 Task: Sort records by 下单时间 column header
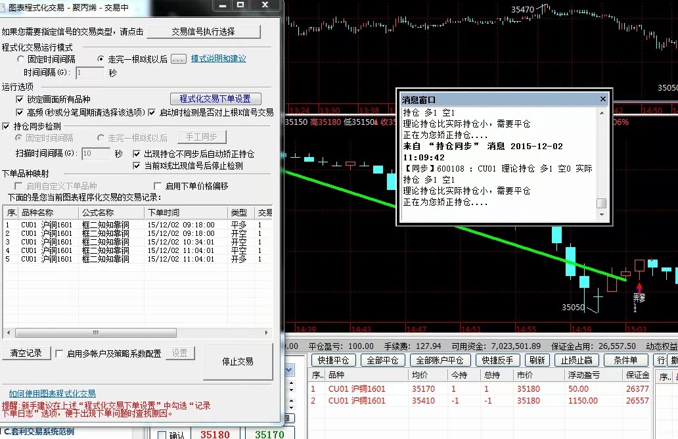click(x=162, y=213)
